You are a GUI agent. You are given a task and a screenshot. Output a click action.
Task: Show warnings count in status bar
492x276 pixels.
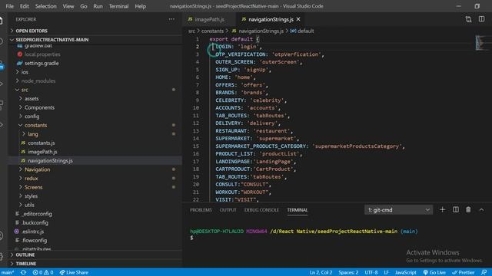pos(48,272)
